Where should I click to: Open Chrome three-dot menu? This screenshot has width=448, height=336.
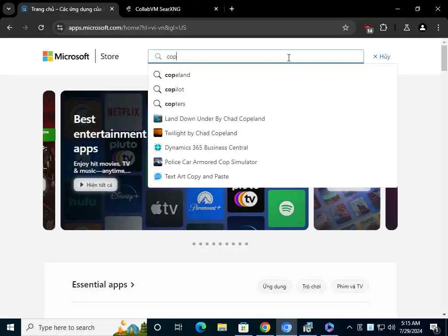(x=438, y=28)
